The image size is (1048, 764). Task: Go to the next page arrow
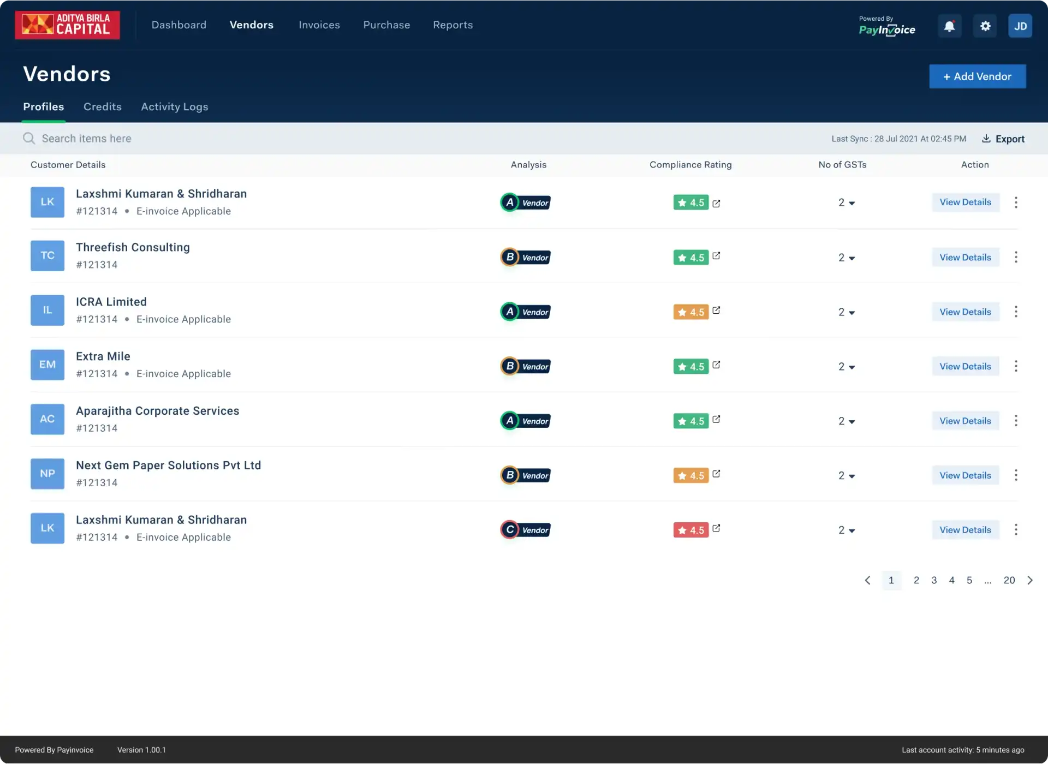(x=1030, y=580)
